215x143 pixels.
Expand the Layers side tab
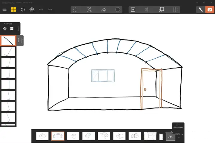20,41
